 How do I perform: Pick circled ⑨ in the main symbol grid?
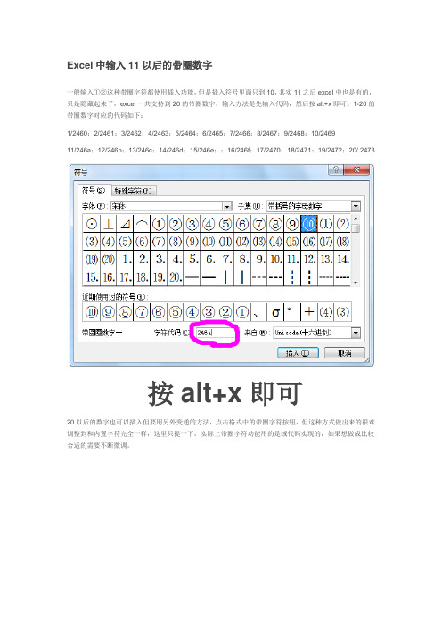click(x=293, y=224)
